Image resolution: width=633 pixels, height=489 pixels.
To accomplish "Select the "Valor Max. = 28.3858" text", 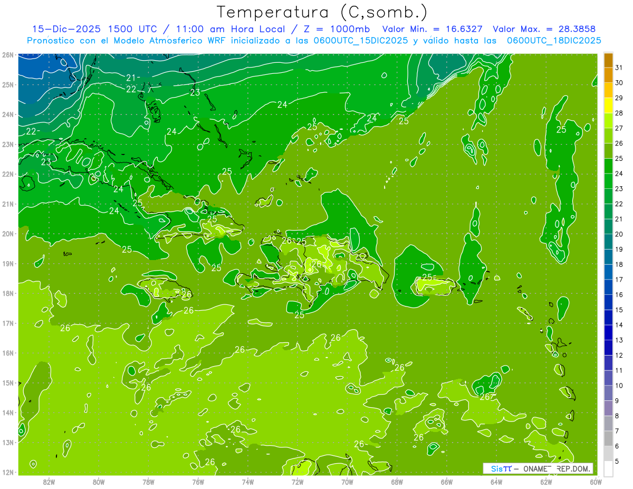I will [544, 29].
